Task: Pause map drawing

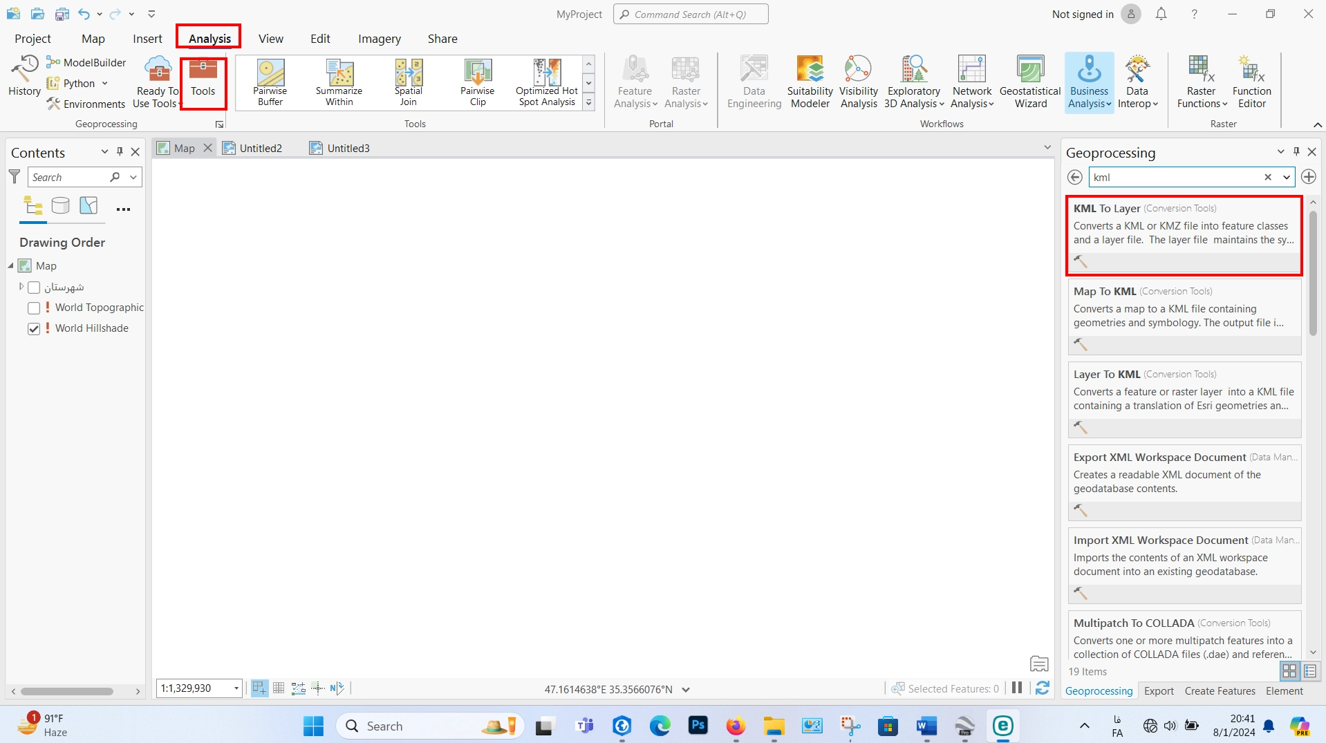Action: click(x=1017, y=688)
